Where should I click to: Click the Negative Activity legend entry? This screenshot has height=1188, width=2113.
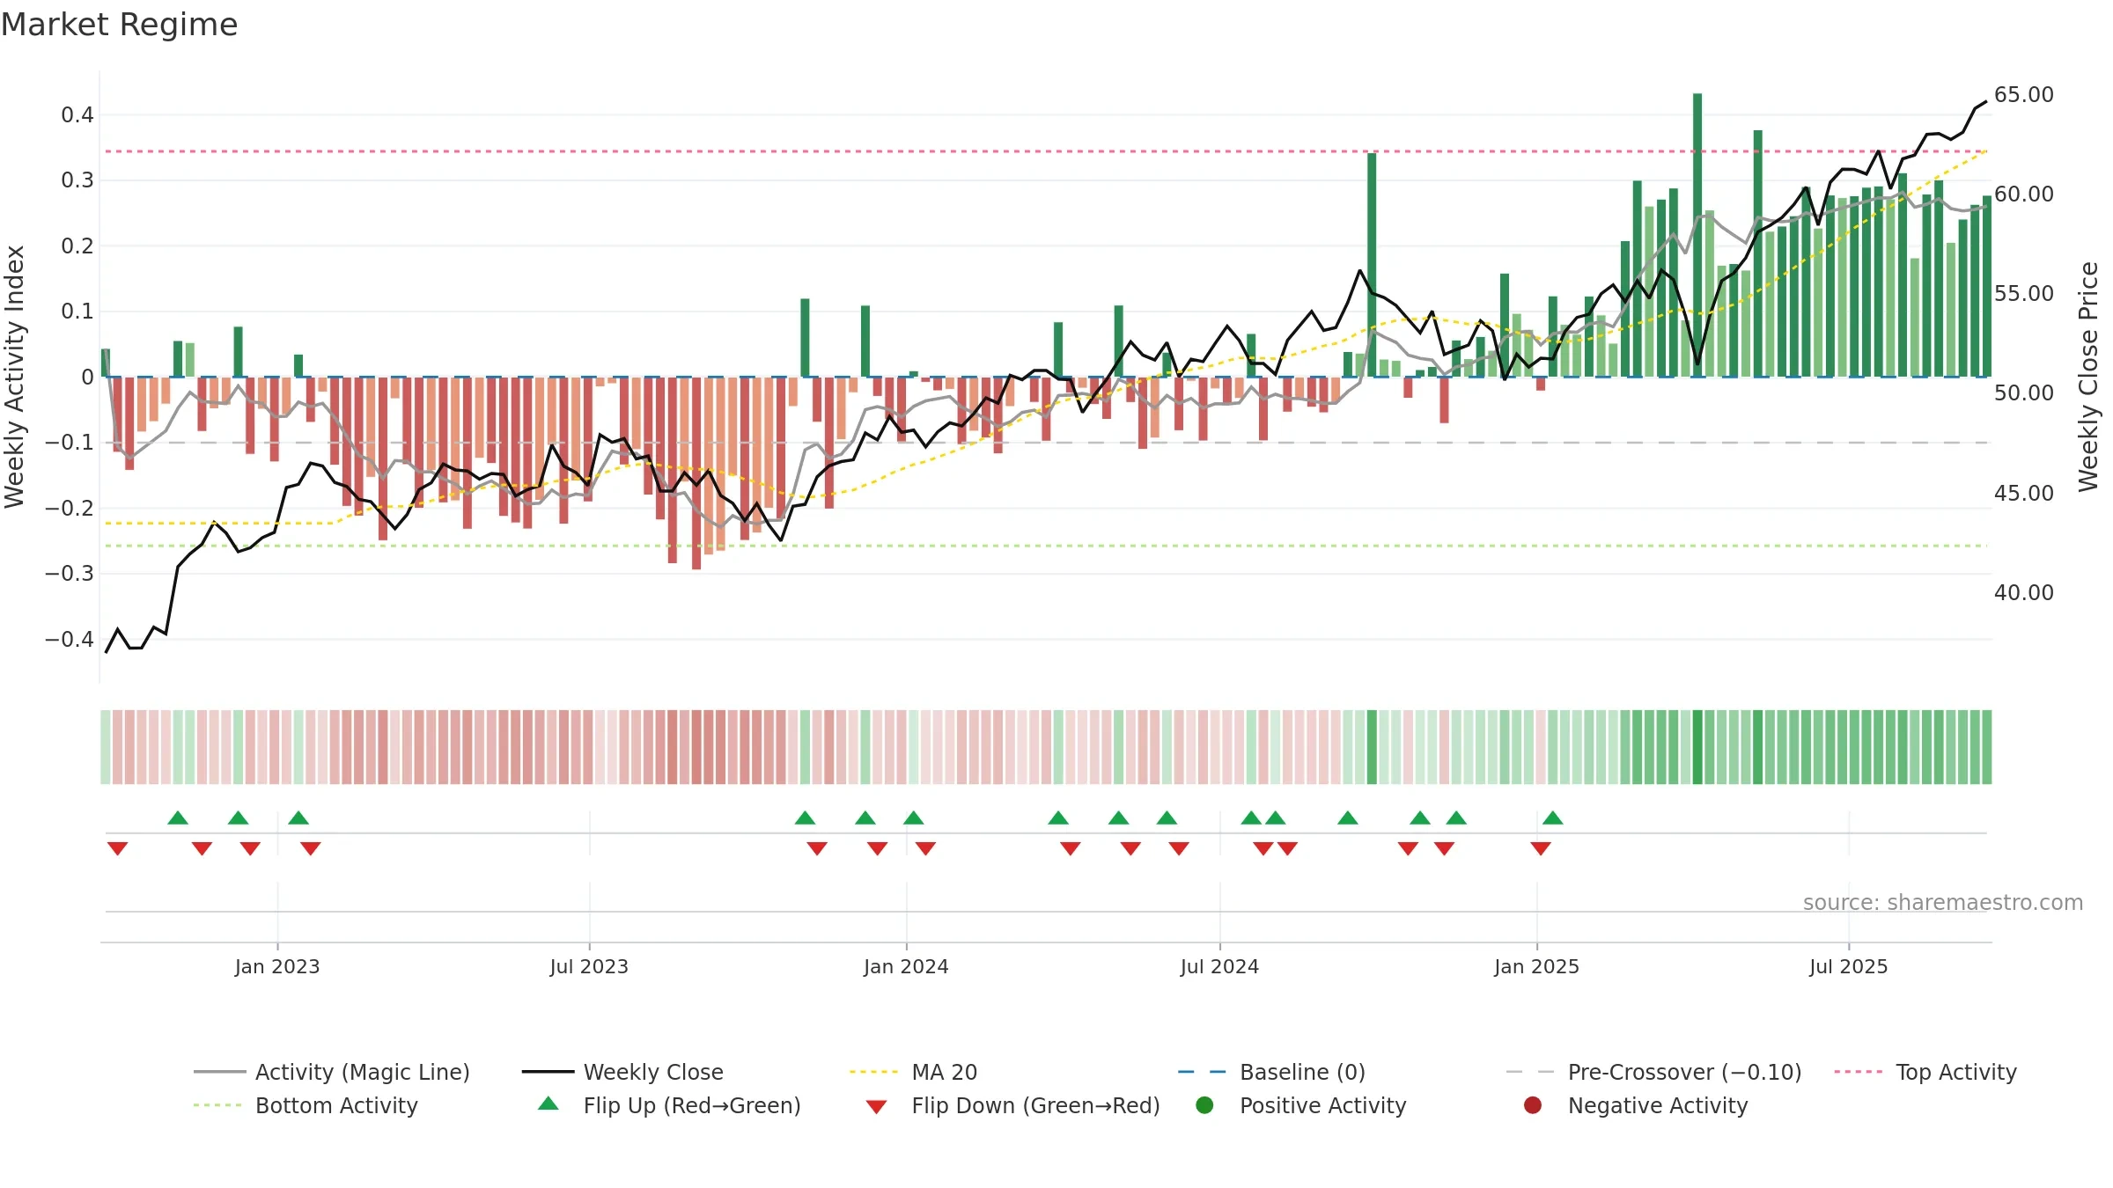tap(1636, 1105)
